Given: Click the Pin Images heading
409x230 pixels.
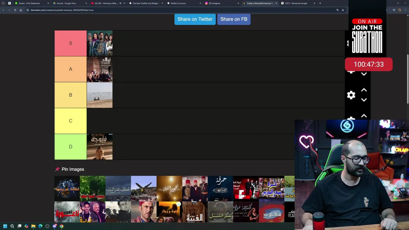Looking at the screenshot, I should click(x=73, y=169).
